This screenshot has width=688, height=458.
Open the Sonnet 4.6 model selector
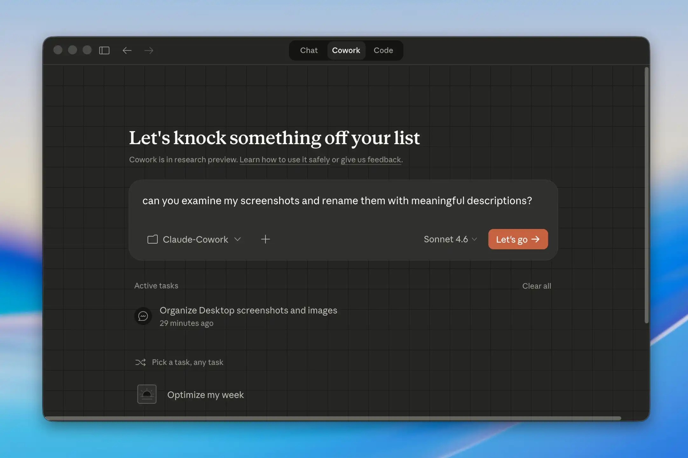[450, 239]
